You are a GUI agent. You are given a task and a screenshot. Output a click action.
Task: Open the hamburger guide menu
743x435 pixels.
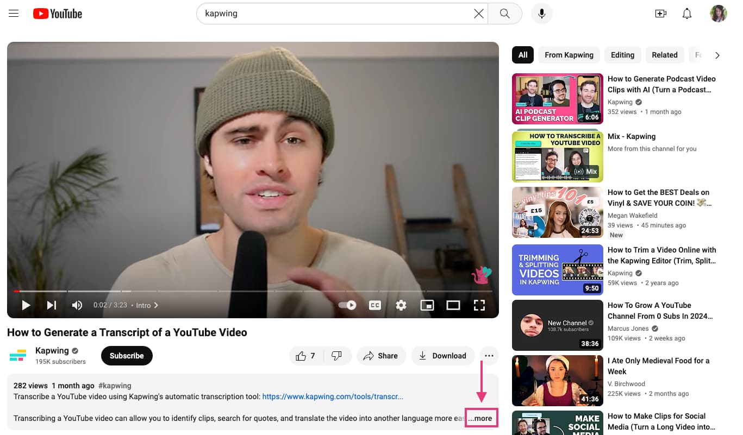coord(14,14)
